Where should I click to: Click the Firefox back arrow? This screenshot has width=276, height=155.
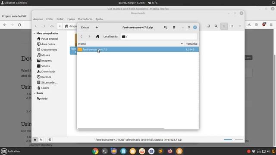pyautogui.click(x=5, y=25)
